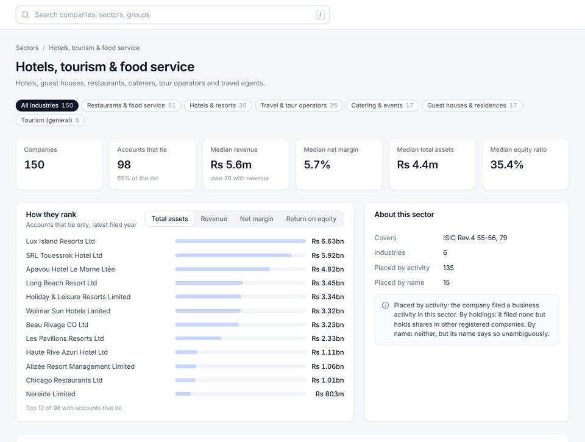
Task: Open Lux Island Resorts Ltd
Action: click(60, 241)
